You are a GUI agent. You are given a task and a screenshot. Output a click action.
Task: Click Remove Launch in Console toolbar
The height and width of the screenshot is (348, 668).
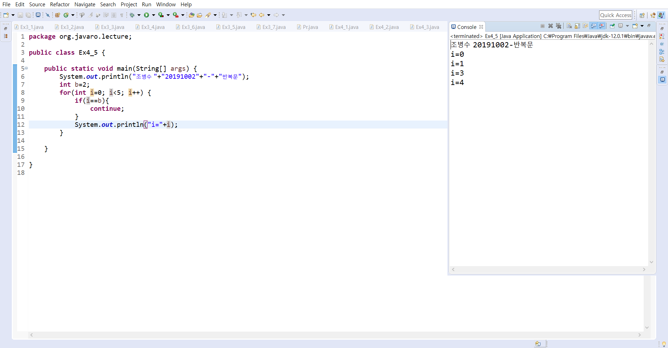pos(550,26)
